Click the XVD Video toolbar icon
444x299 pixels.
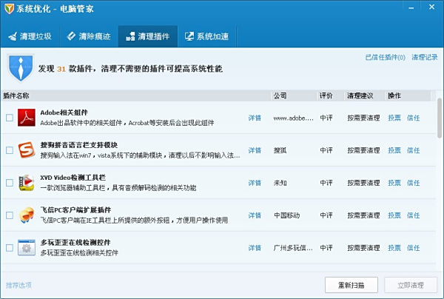coord(27,183)
